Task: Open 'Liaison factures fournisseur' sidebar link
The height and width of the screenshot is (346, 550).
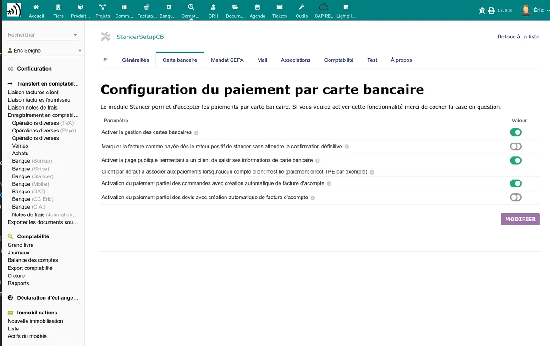Action: click(x=40, y=100)
